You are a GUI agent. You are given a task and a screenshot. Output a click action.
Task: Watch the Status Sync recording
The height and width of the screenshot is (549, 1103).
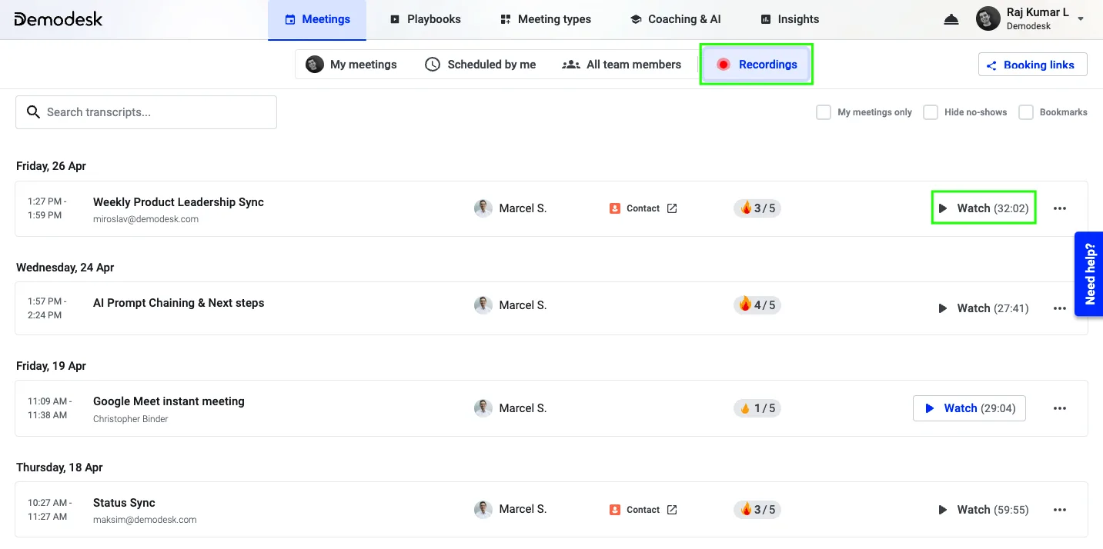coord(984,510)
